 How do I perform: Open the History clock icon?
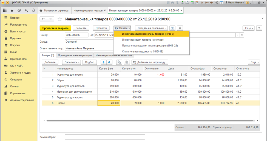click(x=19, y=10)
